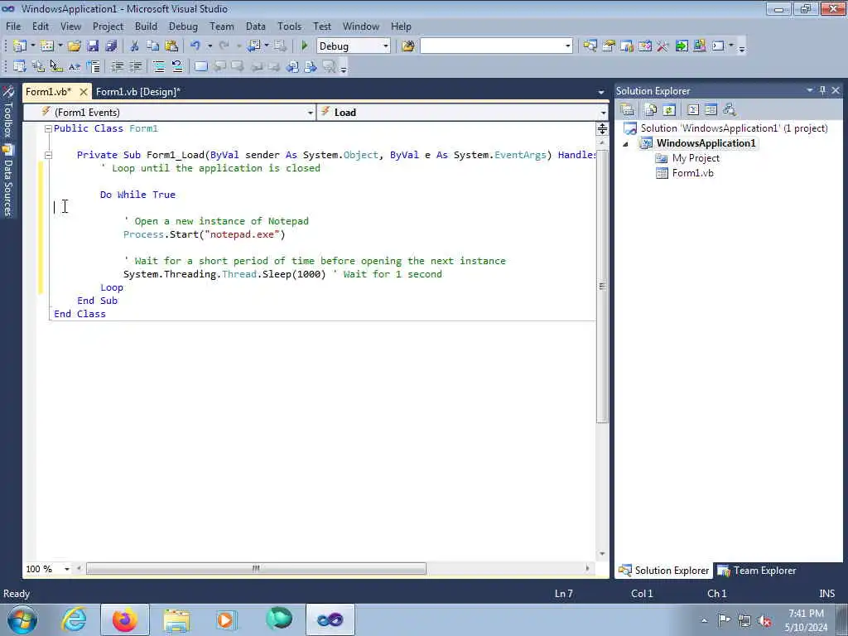
Task: Close the Form1.vb* editor tab
Action: [84, 92]
